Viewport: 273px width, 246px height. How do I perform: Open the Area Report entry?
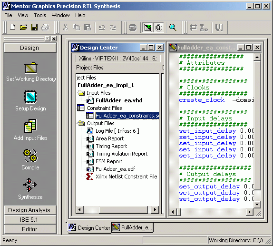click(110, 138)
